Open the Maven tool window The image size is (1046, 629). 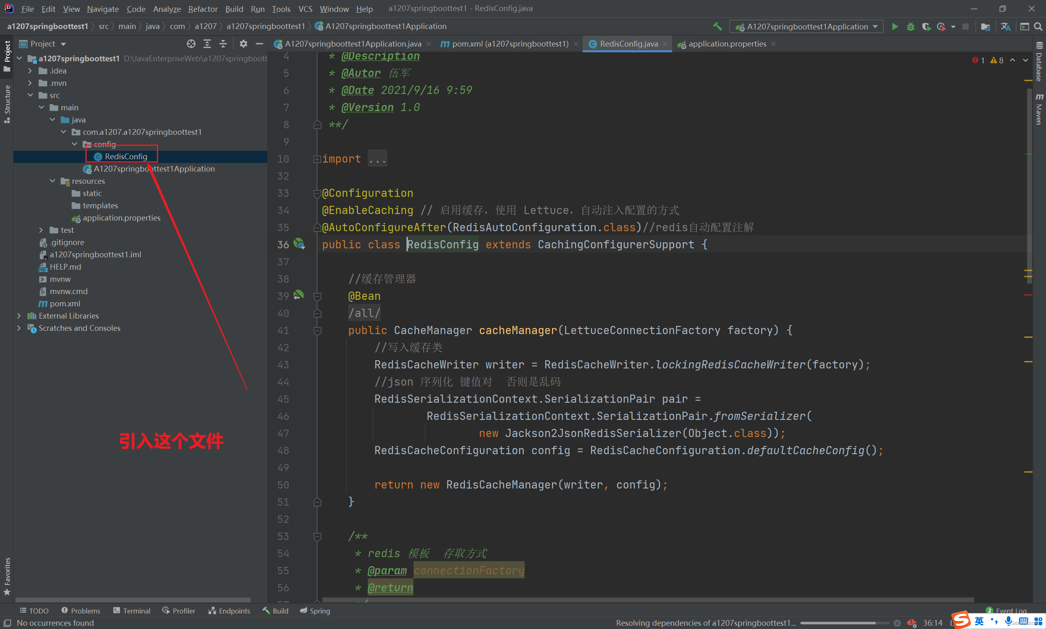[x=1039, y=109]
